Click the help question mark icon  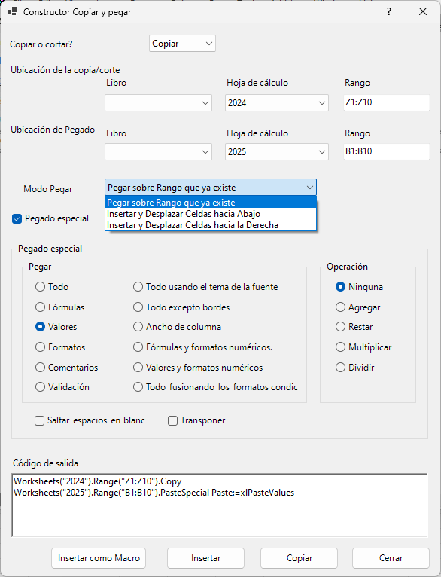pos(389,12)
